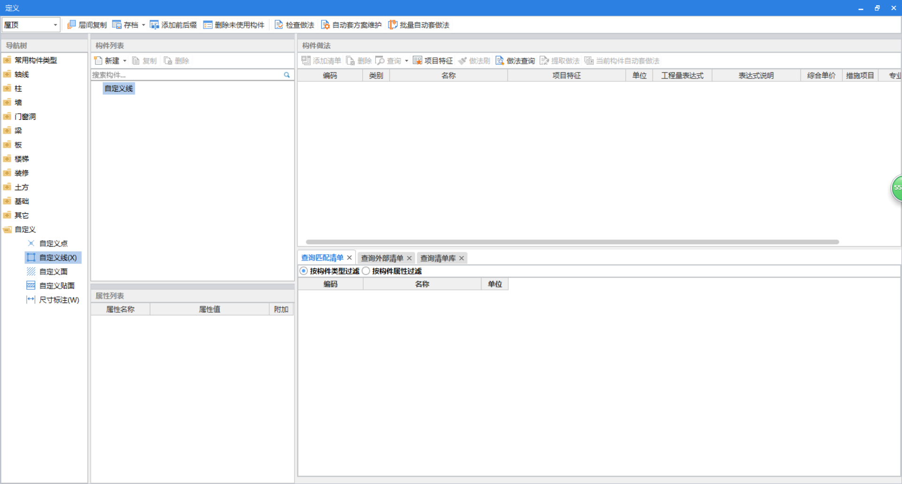Click the search magnifier icon
Screen dimensions: 902x484
pos(287,75)
